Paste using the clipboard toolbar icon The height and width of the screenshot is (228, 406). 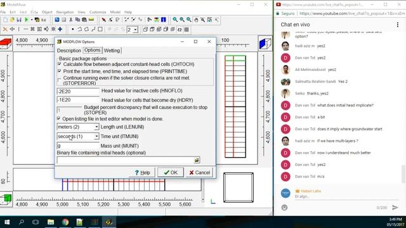(84, 20)
